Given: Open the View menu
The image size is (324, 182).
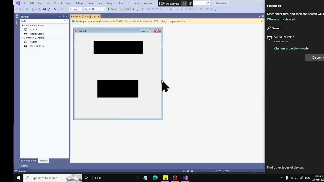Looking at the screenshot, I should pos(40,3).
